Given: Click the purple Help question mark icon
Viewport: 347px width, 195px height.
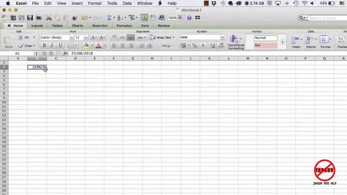Looking at the screenshot, I should [x=189, y=18].
